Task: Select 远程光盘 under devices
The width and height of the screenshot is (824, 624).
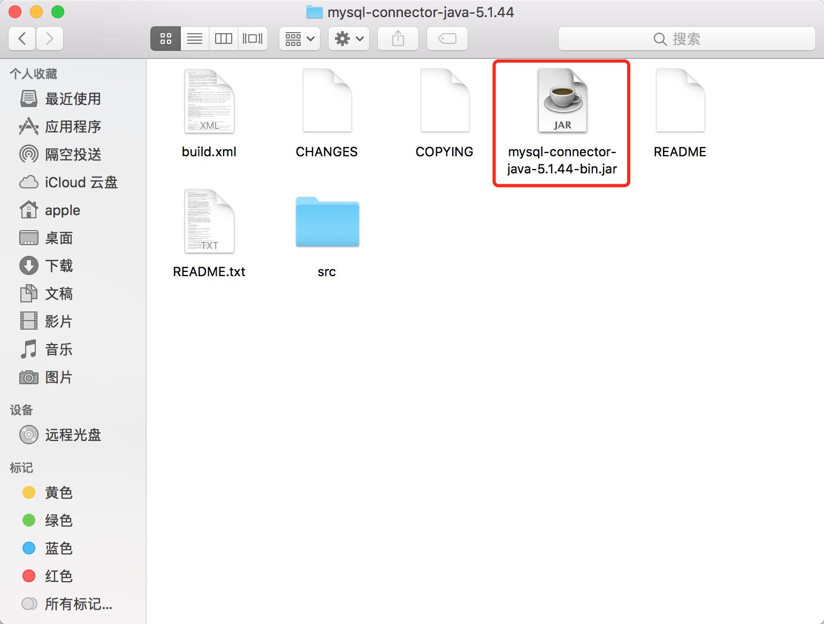Action: 73,435
